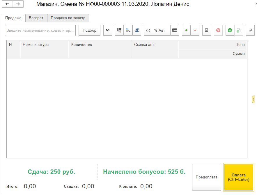Click the К оплате value 0,00
257x195 pixels.
pyautogui.click(x=146, y=186)
